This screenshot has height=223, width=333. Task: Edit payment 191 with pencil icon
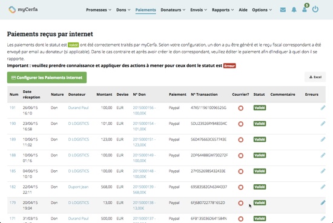[x=323, y=108]
